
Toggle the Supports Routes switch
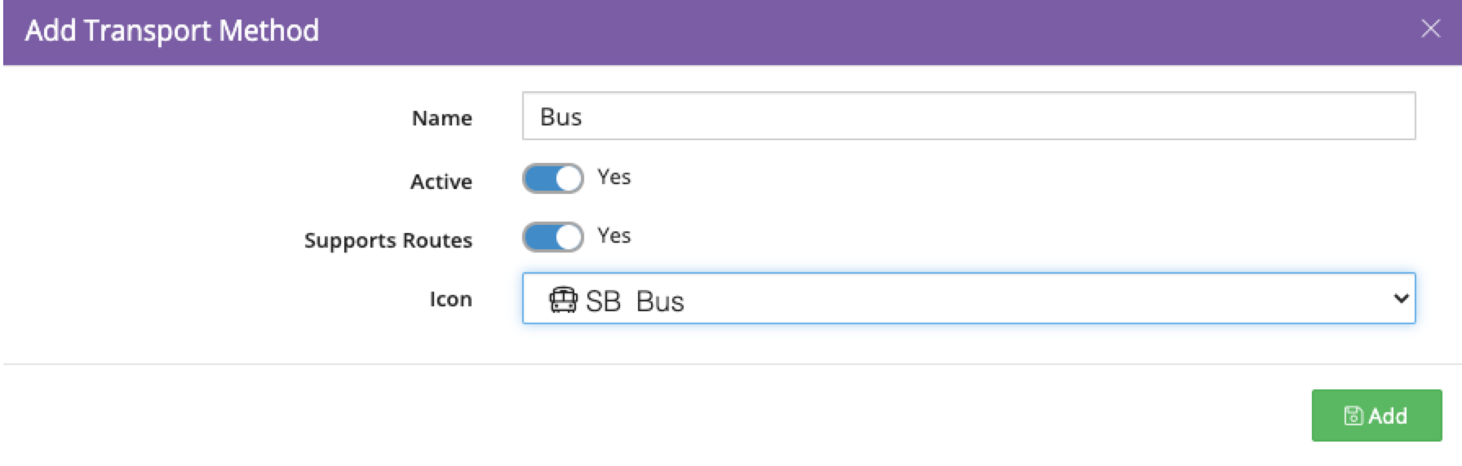tap(552, 237)
